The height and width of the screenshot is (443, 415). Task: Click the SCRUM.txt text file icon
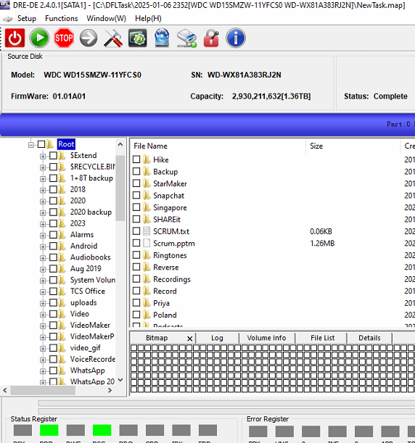(147, 231)
